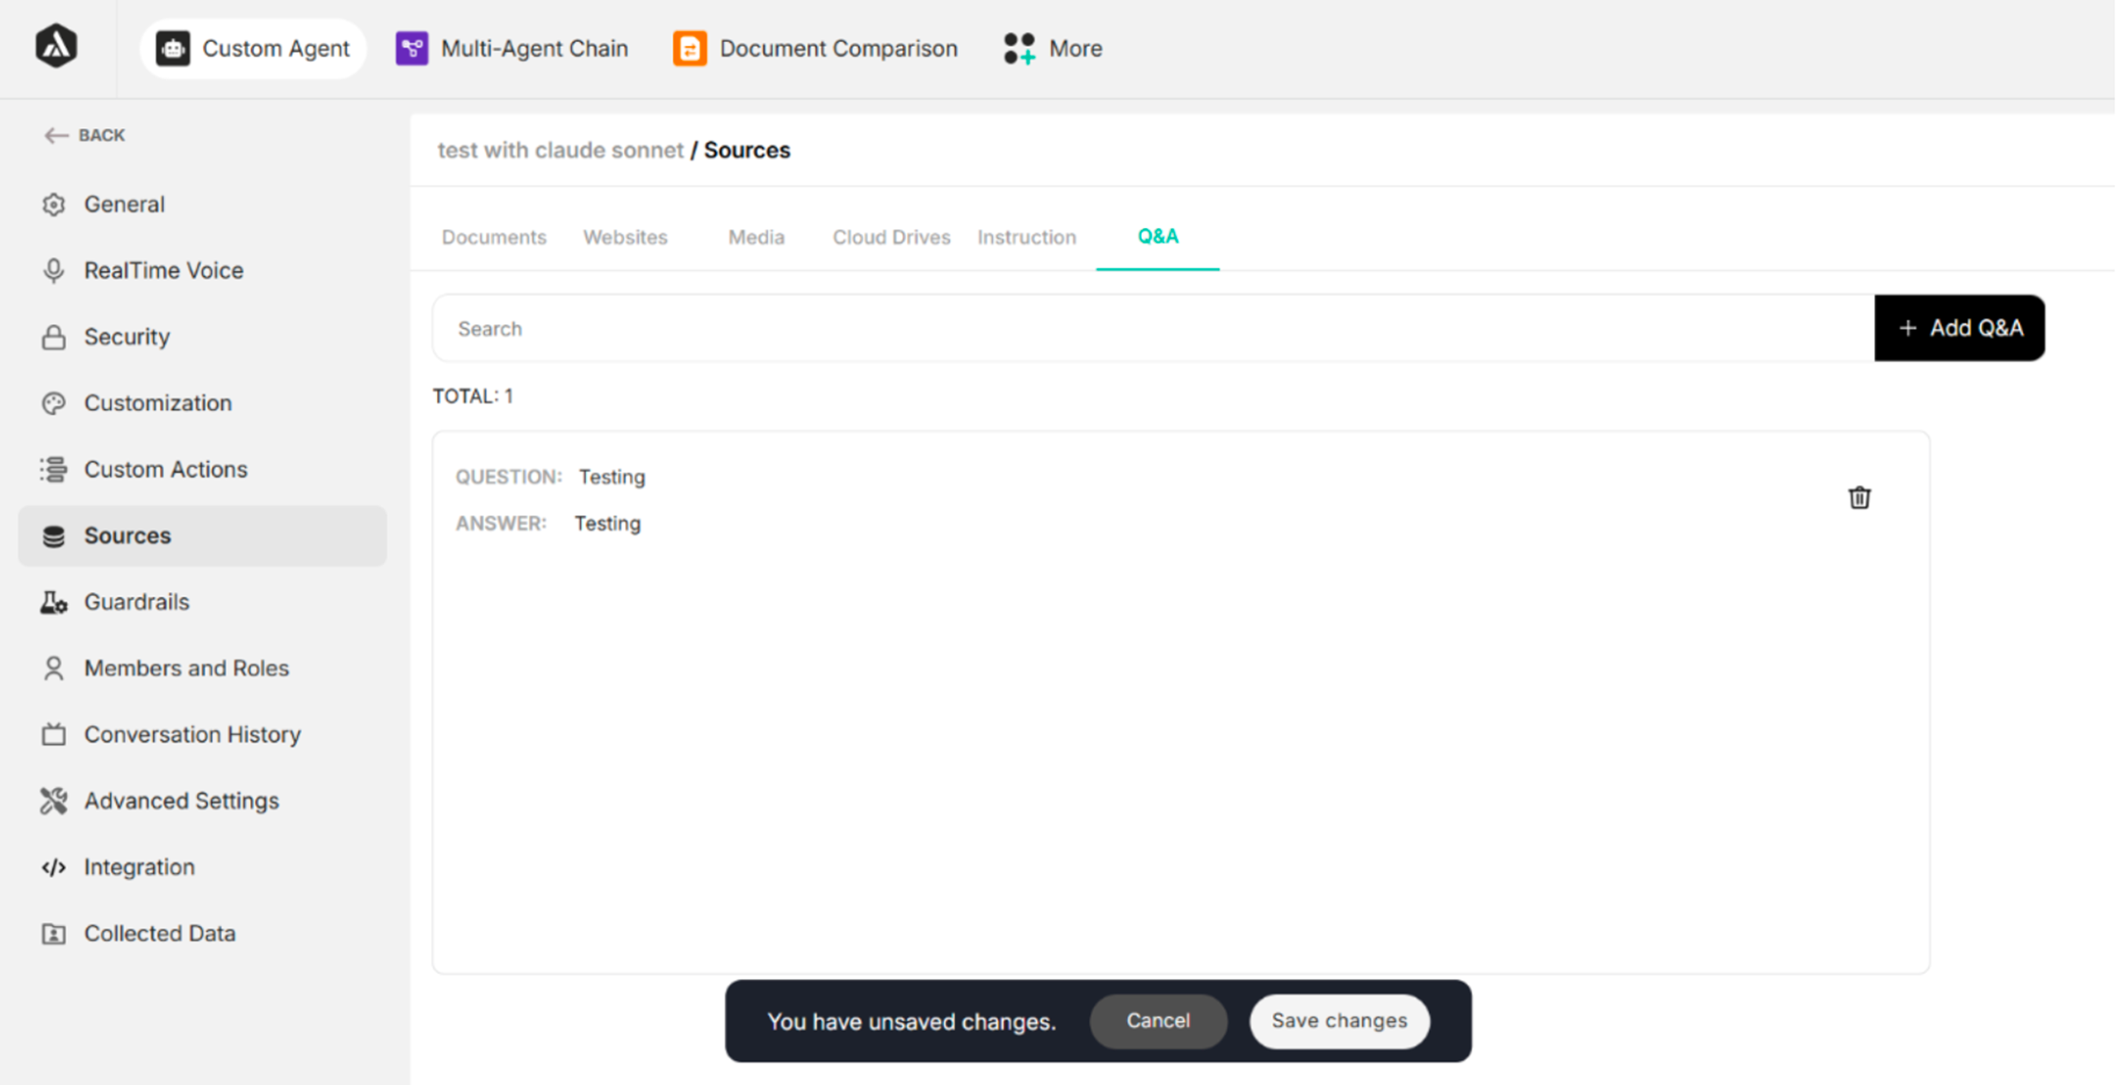The height and width of the screenshot is (1085, 2116).
Task: Select the Q&A tab
Action: pos(1157,236)
